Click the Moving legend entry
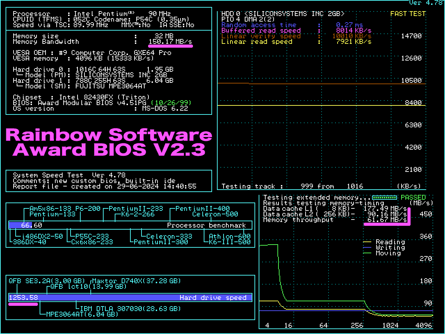The image size is (445, 334). (382, 253)
